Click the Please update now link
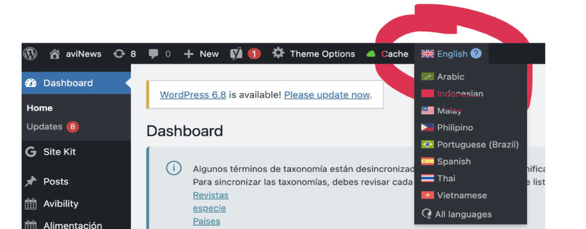 (327, 94)
